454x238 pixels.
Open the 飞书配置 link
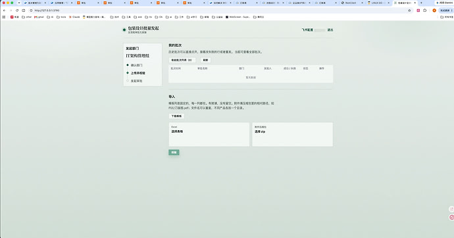point(307,30)
